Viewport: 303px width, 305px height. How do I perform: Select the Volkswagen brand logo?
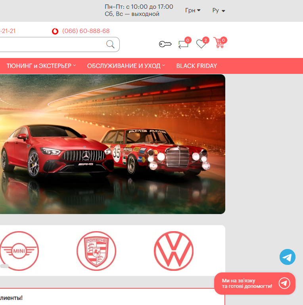pyautogui.click(x=174, y=251)
